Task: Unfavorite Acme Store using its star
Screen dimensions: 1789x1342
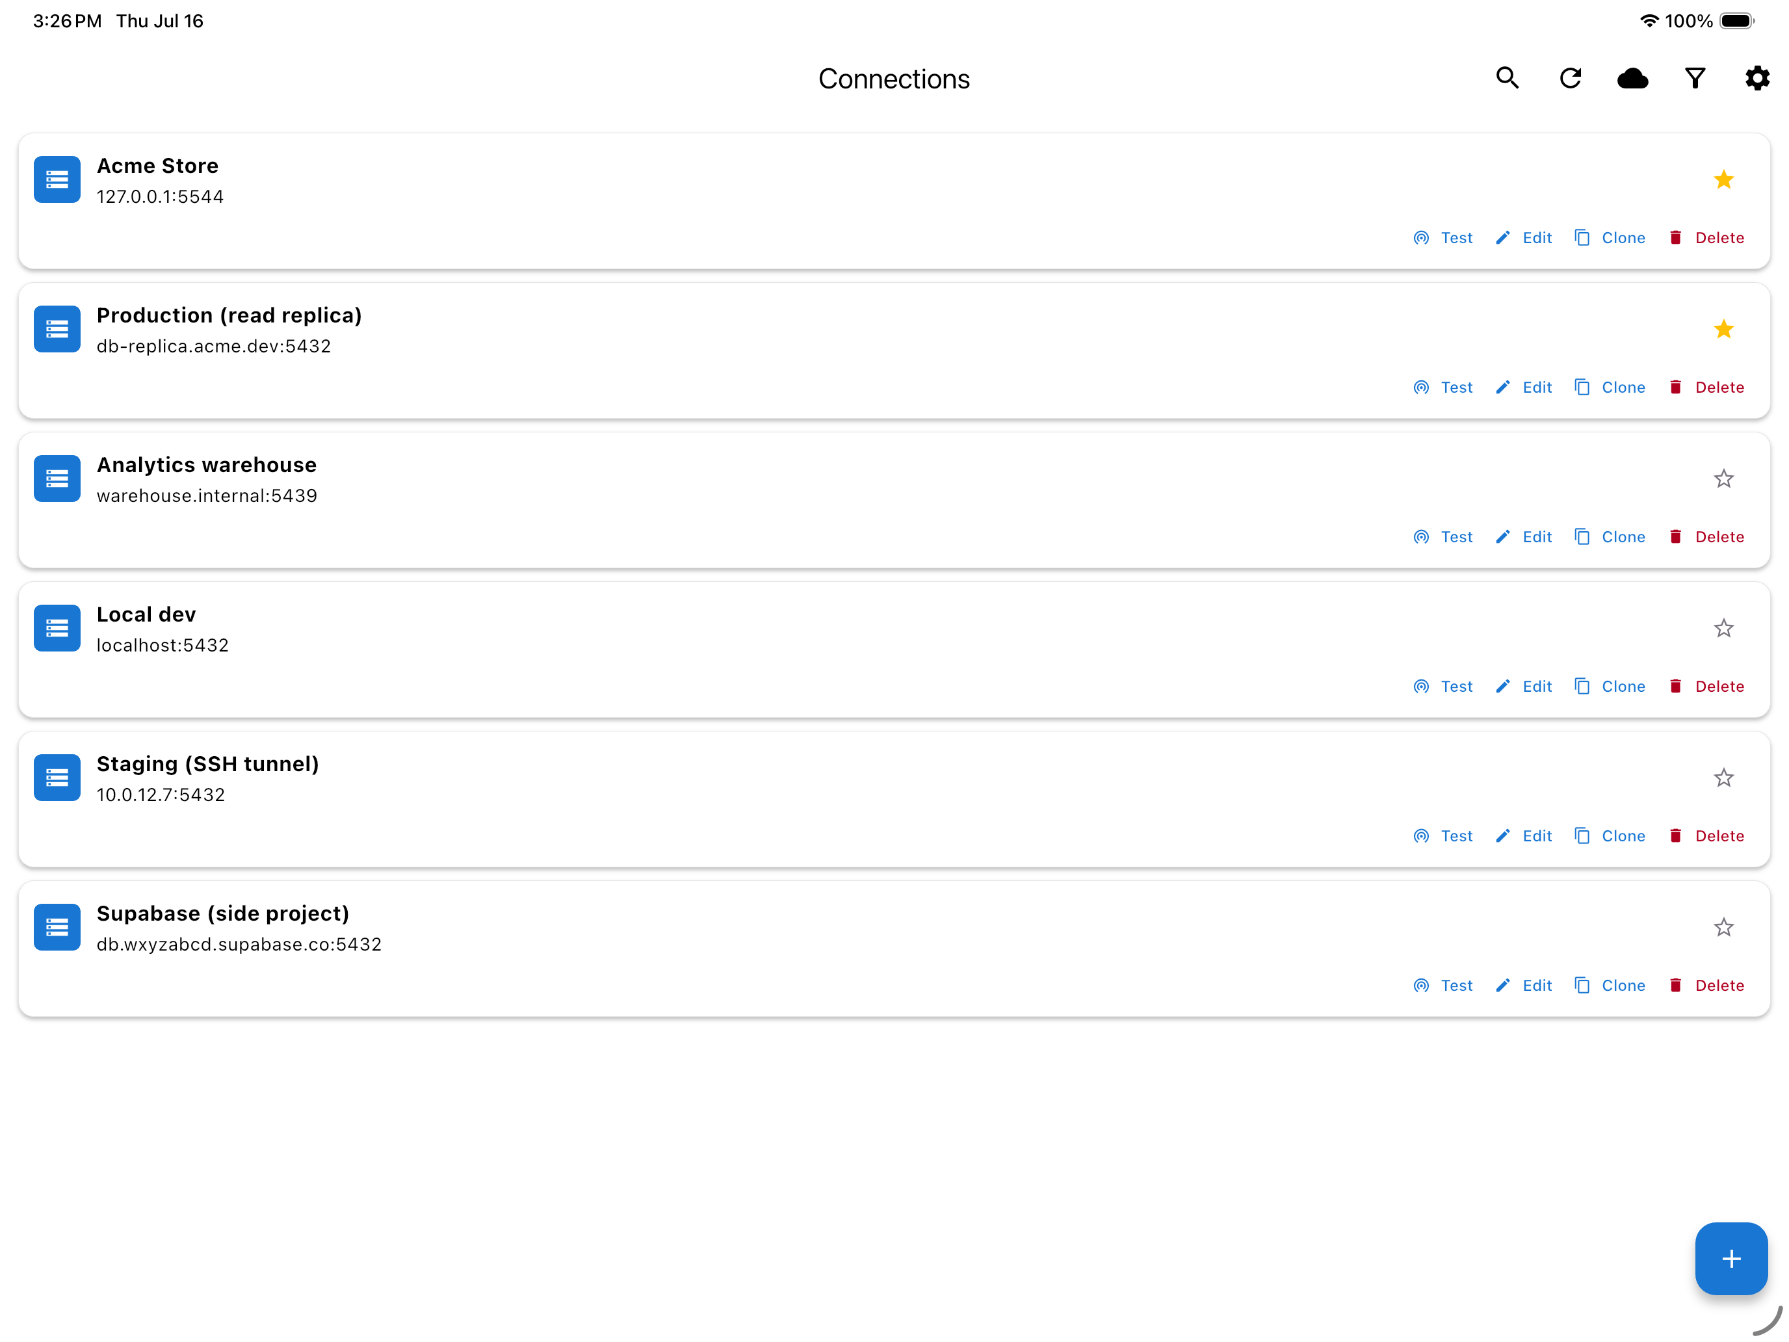Action: click(x=1723, y=179)
